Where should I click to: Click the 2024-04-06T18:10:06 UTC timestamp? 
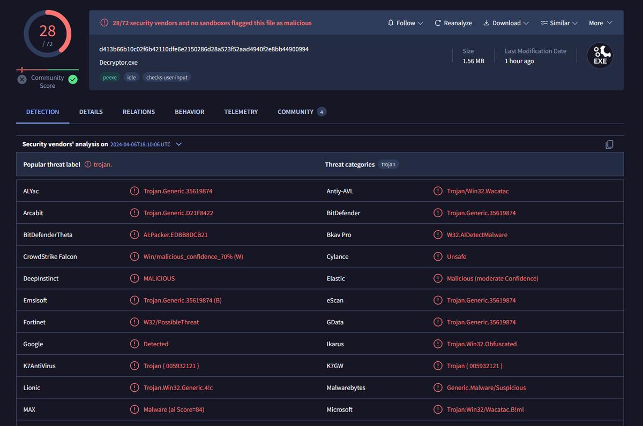click(140, 144)
